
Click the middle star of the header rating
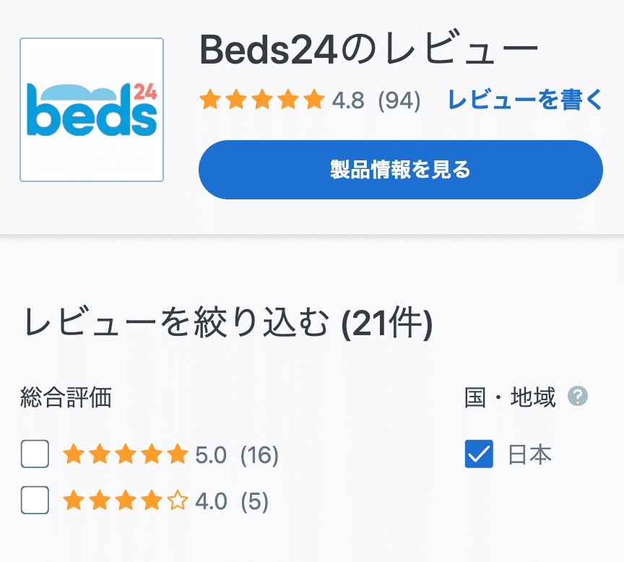[262, 100]
